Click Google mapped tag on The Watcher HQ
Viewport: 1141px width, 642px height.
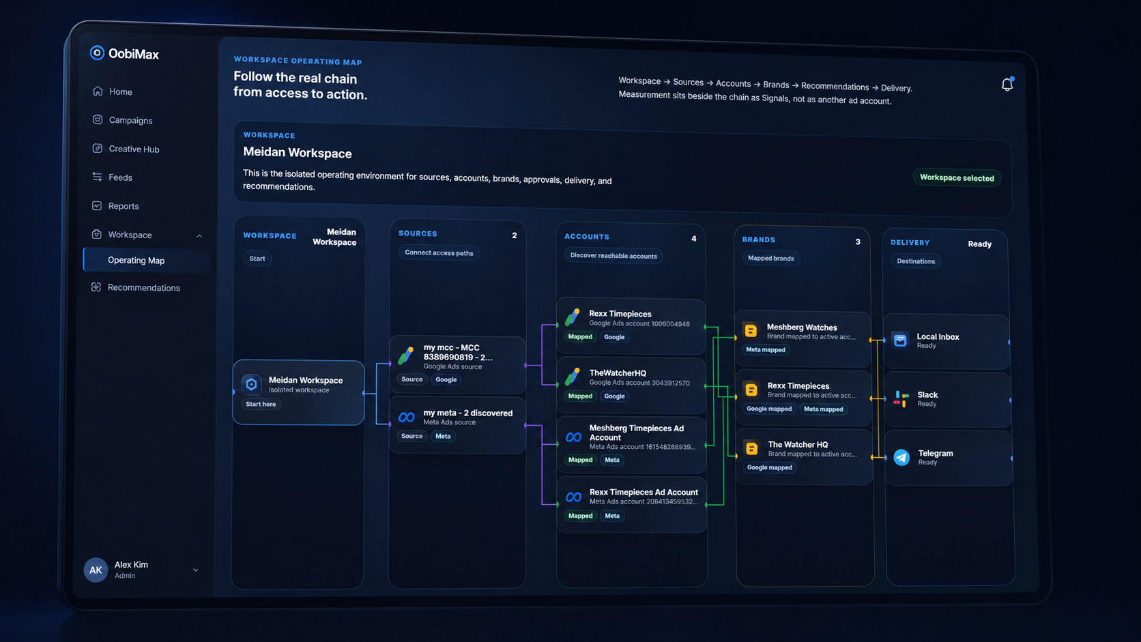click(770, 467)
